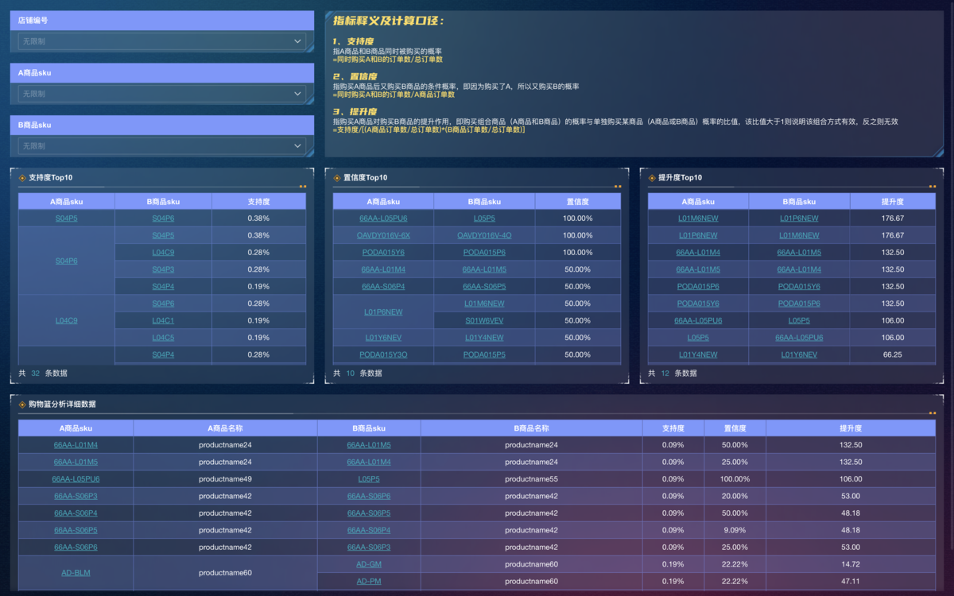
Task: Follow the AD-BLM link in details table
Action: (x=76, y=573)
